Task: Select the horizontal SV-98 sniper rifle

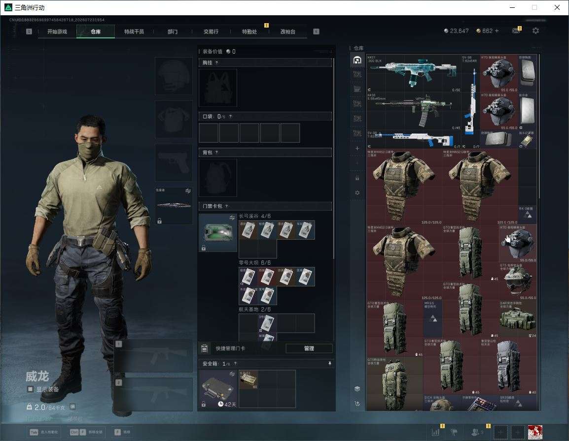Action: [x=414, y=139]
